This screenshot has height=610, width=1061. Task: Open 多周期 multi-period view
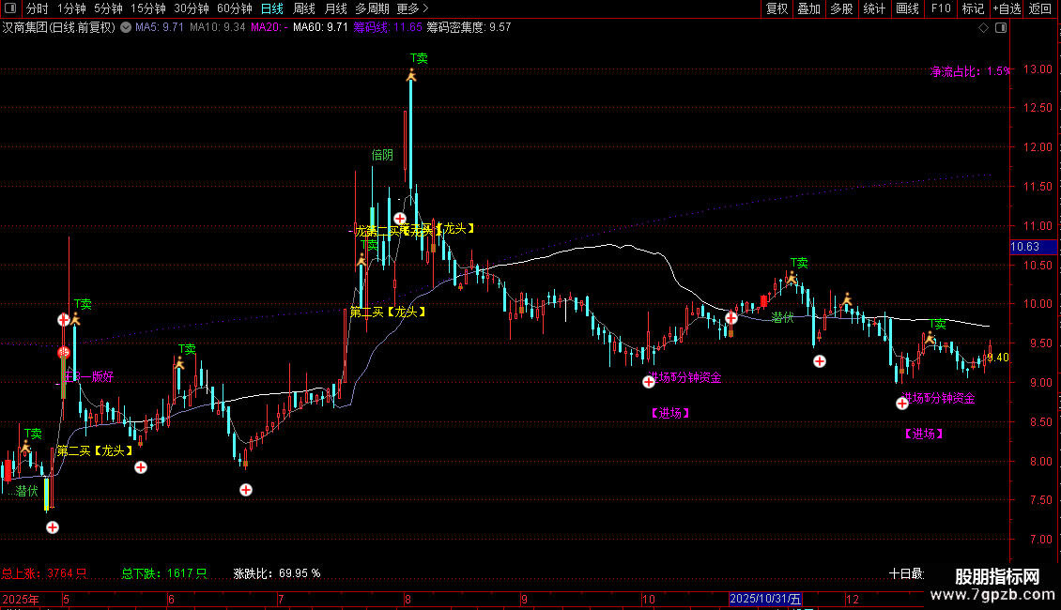(372, 8)
